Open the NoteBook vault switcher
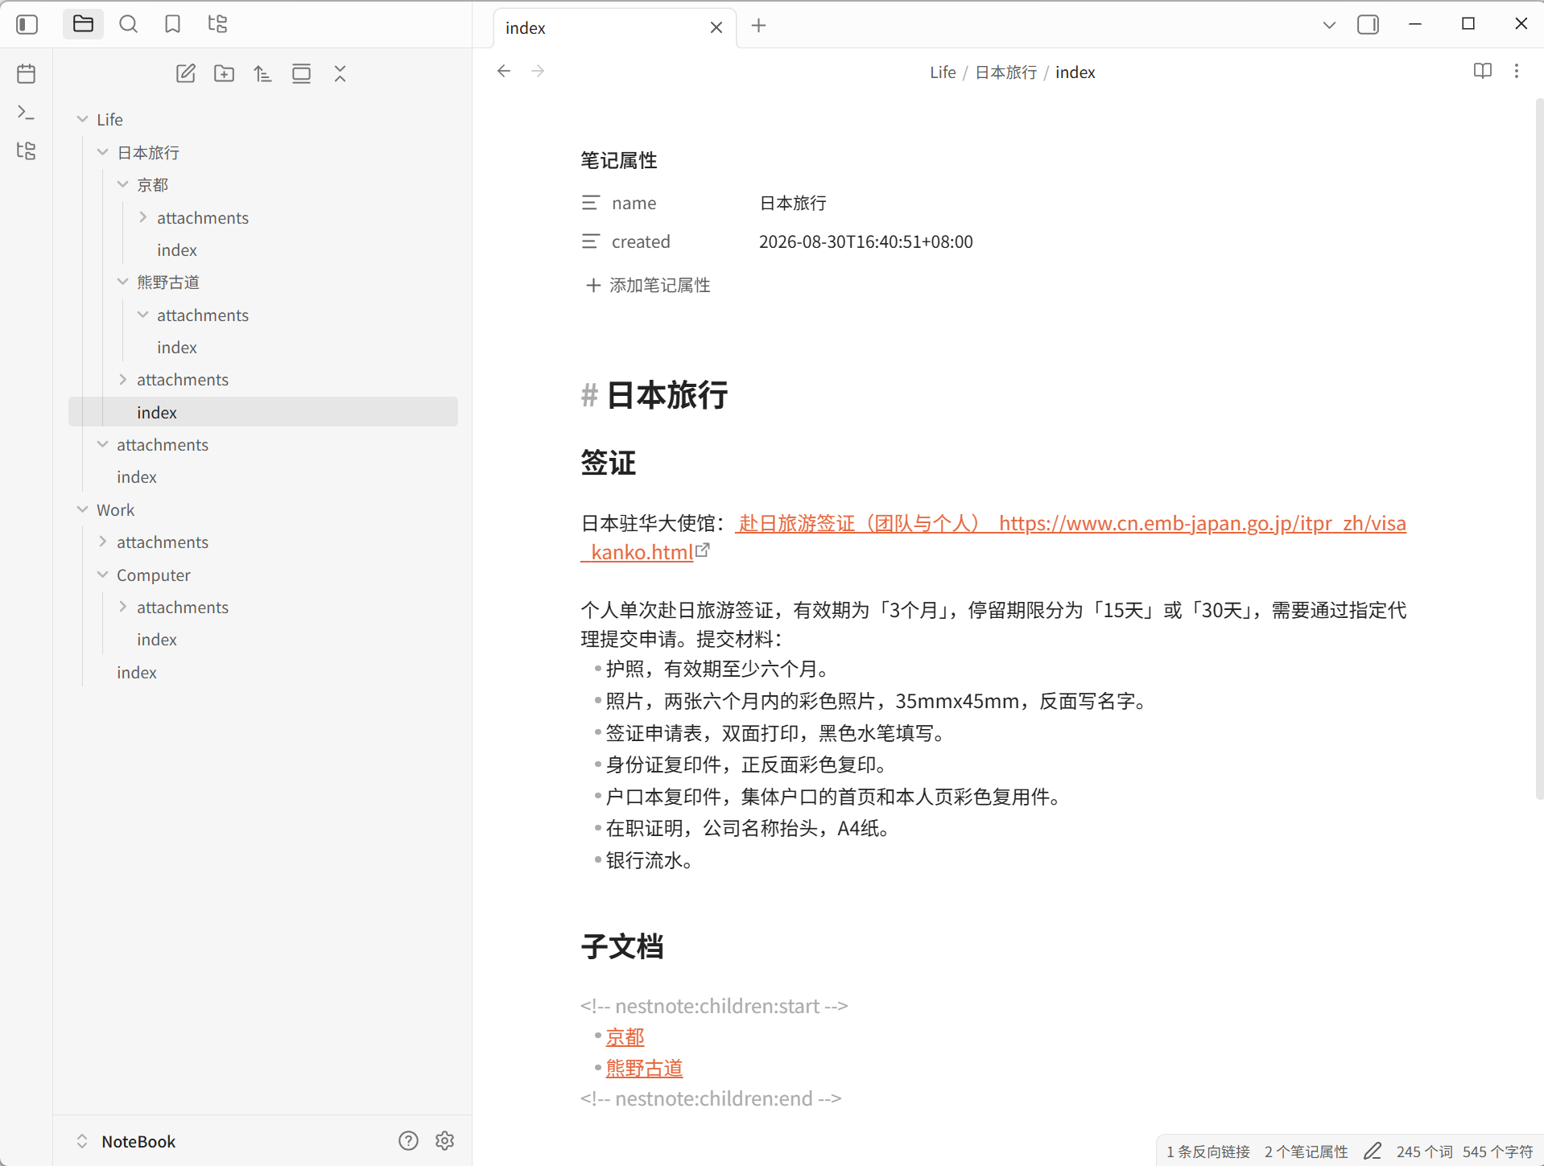 tap(126, 1141)
